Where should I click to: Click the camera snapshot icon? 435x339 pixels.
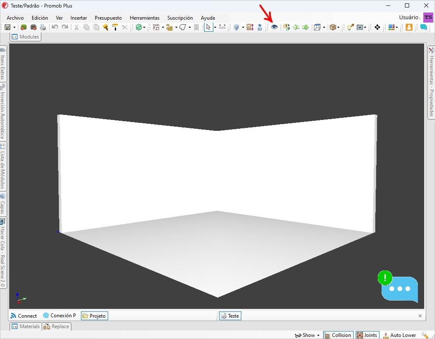click(360, 27)
